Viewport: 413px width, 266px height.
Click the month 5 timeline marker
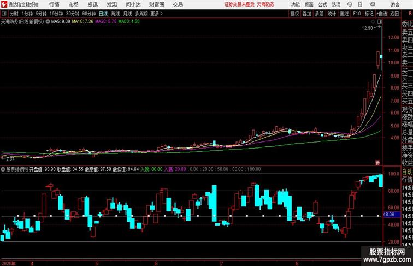97,263
